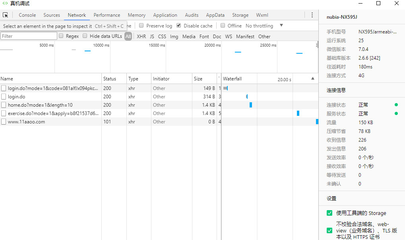Select the www.11aaoo.com request
The width and height of the screenshot is (405, 240).
[x=159, y=121]
